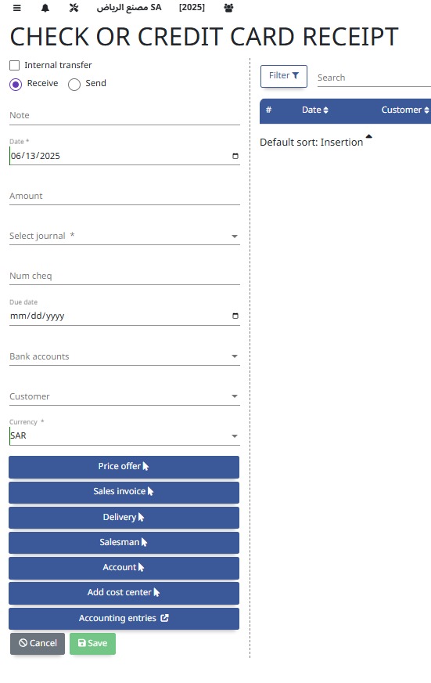This screenshot has height=683, width=431.
Task: Open the tools wrench icon
Action: coord(74,8)
